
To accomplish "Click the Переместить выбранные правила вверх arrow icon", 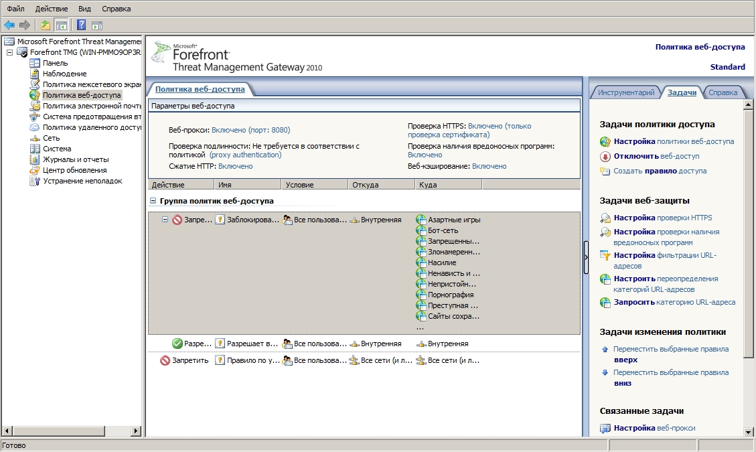I will pyautogui.click(x=605, y=350).
